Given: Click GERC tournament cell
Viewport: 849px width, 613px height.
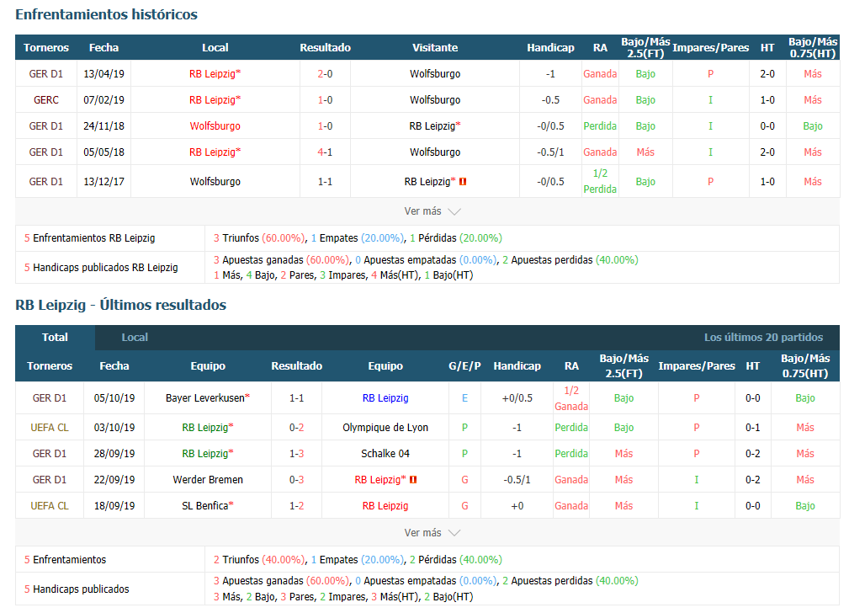Looking at the screenshot, I should (46, 99).
